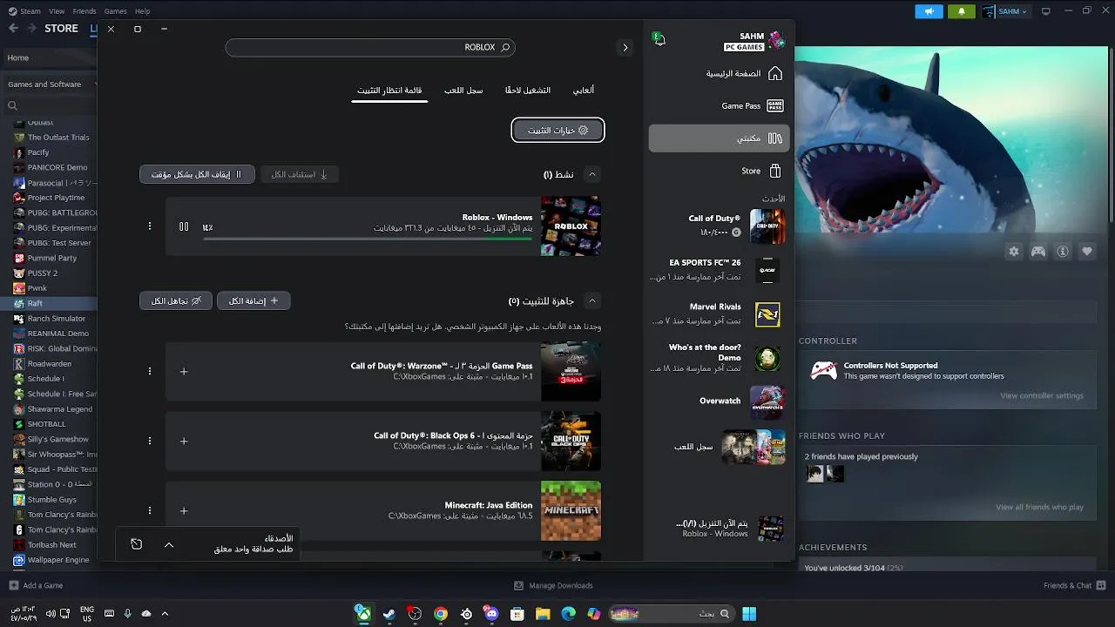Open more options for Call of Duty: Warzone
Screen dimensions: 1115x627
[x=150, y=372]
